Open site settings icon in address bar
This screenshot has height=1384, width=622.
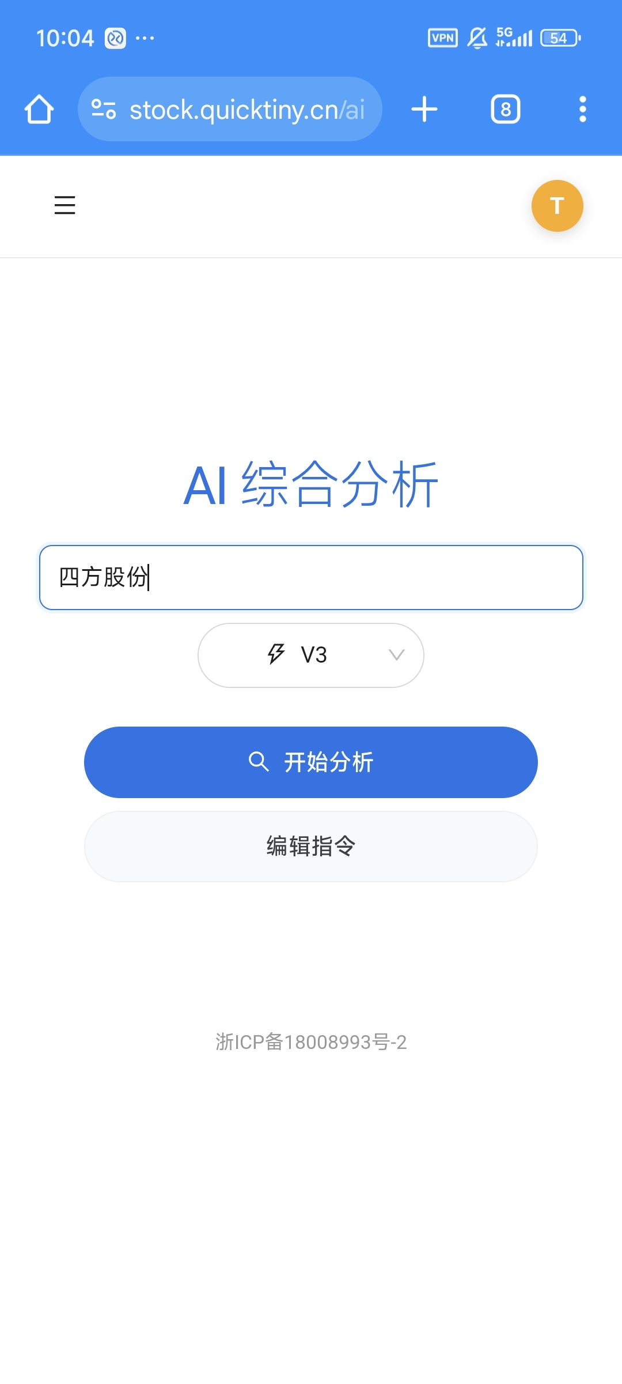(104, 110)
